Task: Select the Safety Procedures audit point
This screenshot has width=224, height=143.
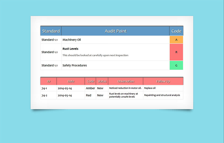Action: 75,65
